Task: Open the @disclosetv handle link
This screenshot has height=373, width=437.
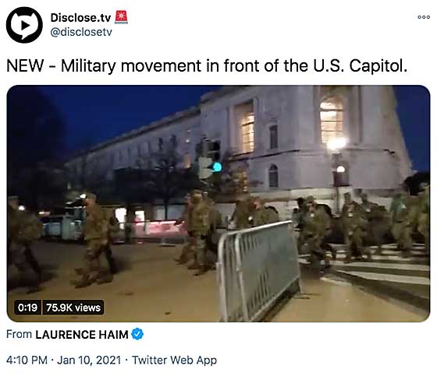Action: 81,32
